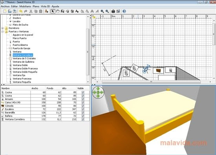The width and height of the screenshot is (216, 155).
Task: Toggle visibility of second Cocina row
Action: click(x=83, y=96)
